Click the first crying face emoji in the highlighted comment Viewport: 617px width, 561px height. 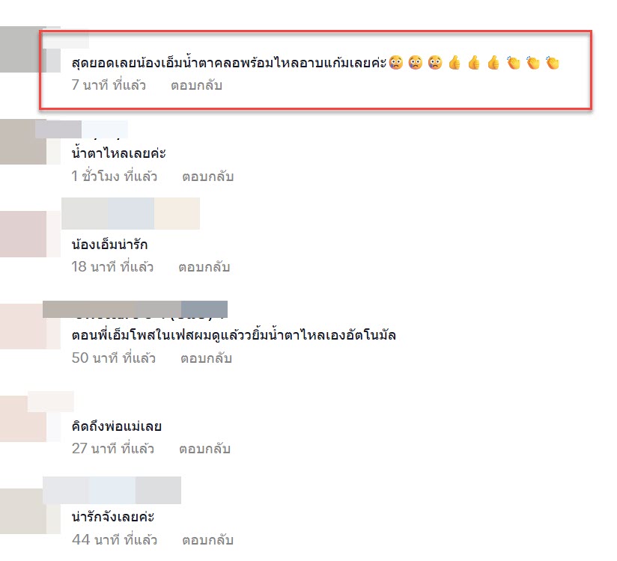point(396,63)
